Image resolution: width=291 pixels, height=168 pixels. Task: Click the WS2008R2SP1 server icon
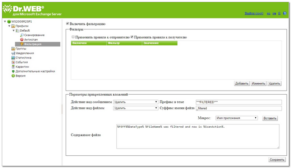click(9, 22)
